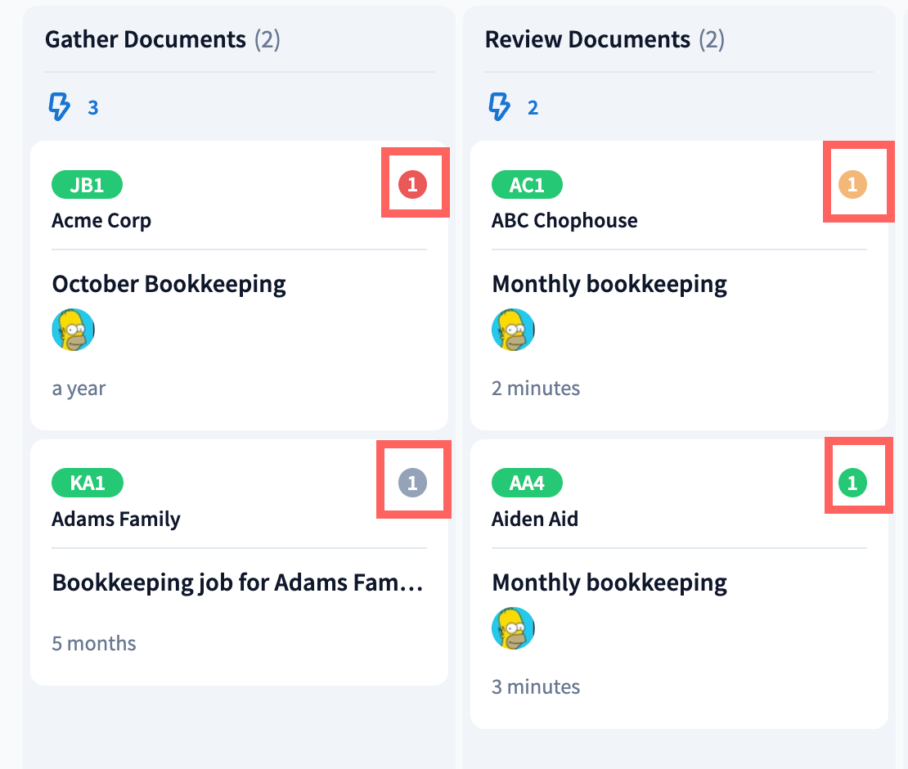Click the Gather Documents column header

pos(146,39)
